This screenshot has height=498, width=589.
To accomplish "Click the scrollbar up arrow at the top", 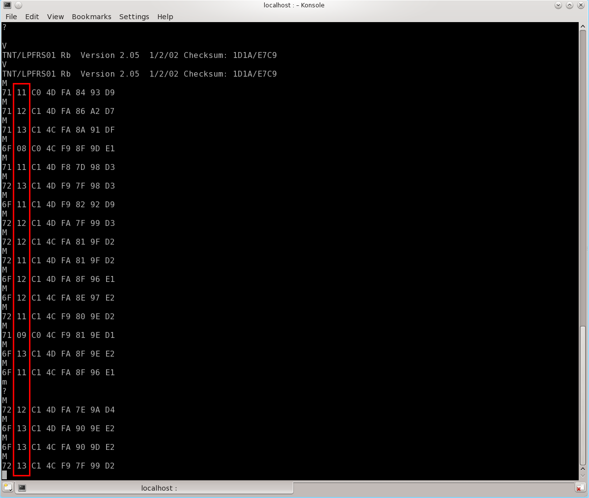I will click(583, 27).
